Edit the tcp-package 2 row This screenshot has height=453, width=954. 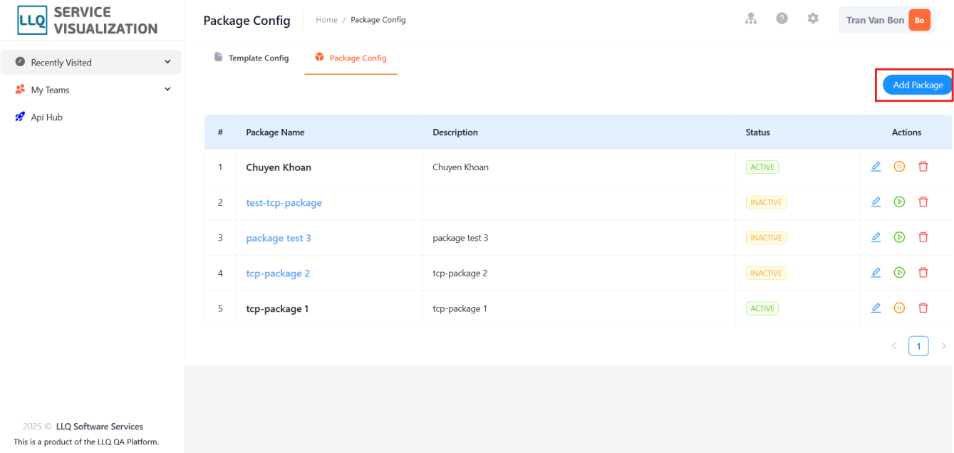point(876,273)
